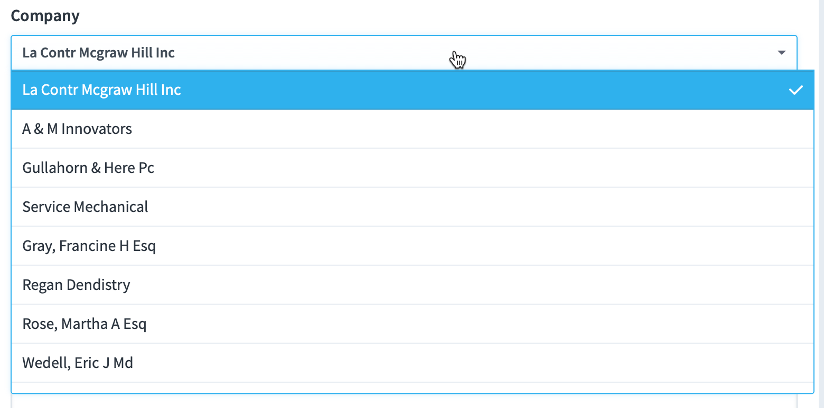Open the Company selection combo box
Image resolution: width=824 pixels, height=408 pixels.
click(x=370, y=52)
